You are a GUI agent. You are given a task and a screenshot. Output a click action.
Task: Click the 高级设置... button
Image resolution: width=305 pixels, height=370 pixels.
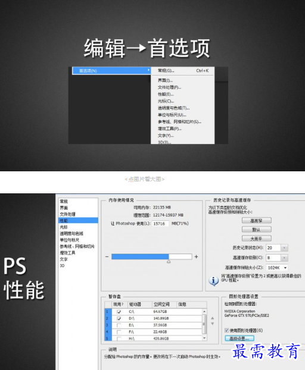[239, 338]
